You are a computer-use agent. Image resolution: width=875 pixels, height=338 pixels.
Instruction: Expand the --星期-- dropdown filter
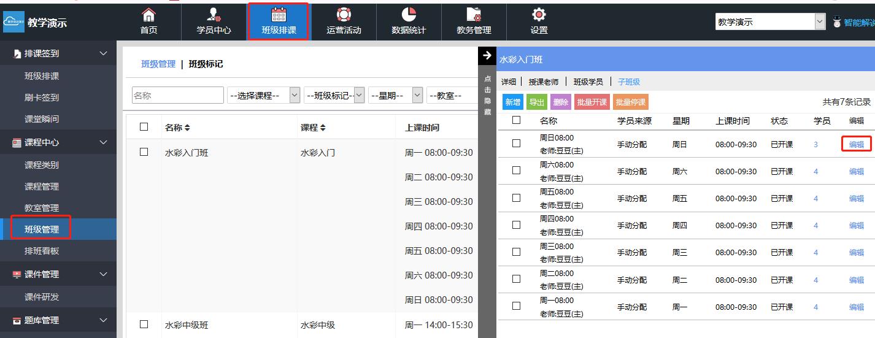coord(396,95)
